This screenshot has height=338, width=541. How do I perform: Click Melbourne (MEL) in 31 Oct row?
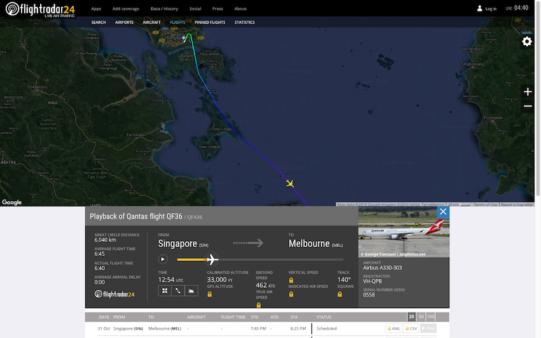[x=165, y=328]
